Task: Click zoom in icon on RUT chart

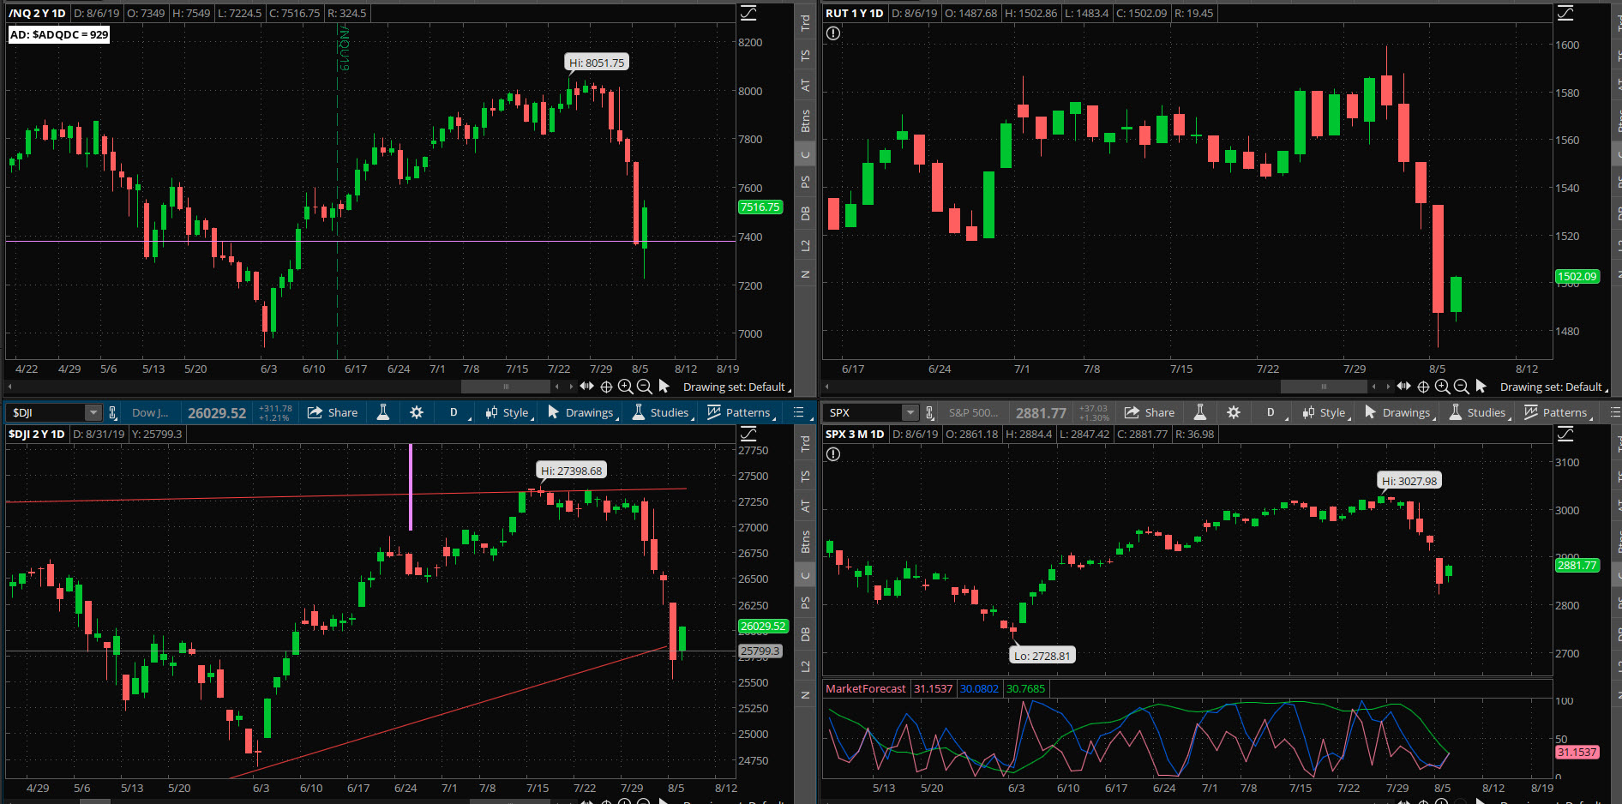Action: point(1442,387)
